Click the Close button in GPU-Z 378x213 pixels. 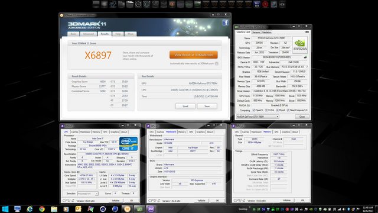click(x=302, y=117)
